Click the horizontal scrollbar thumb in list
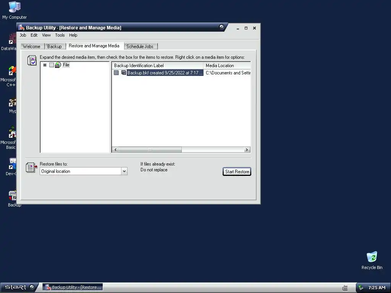 click(150, 150)
